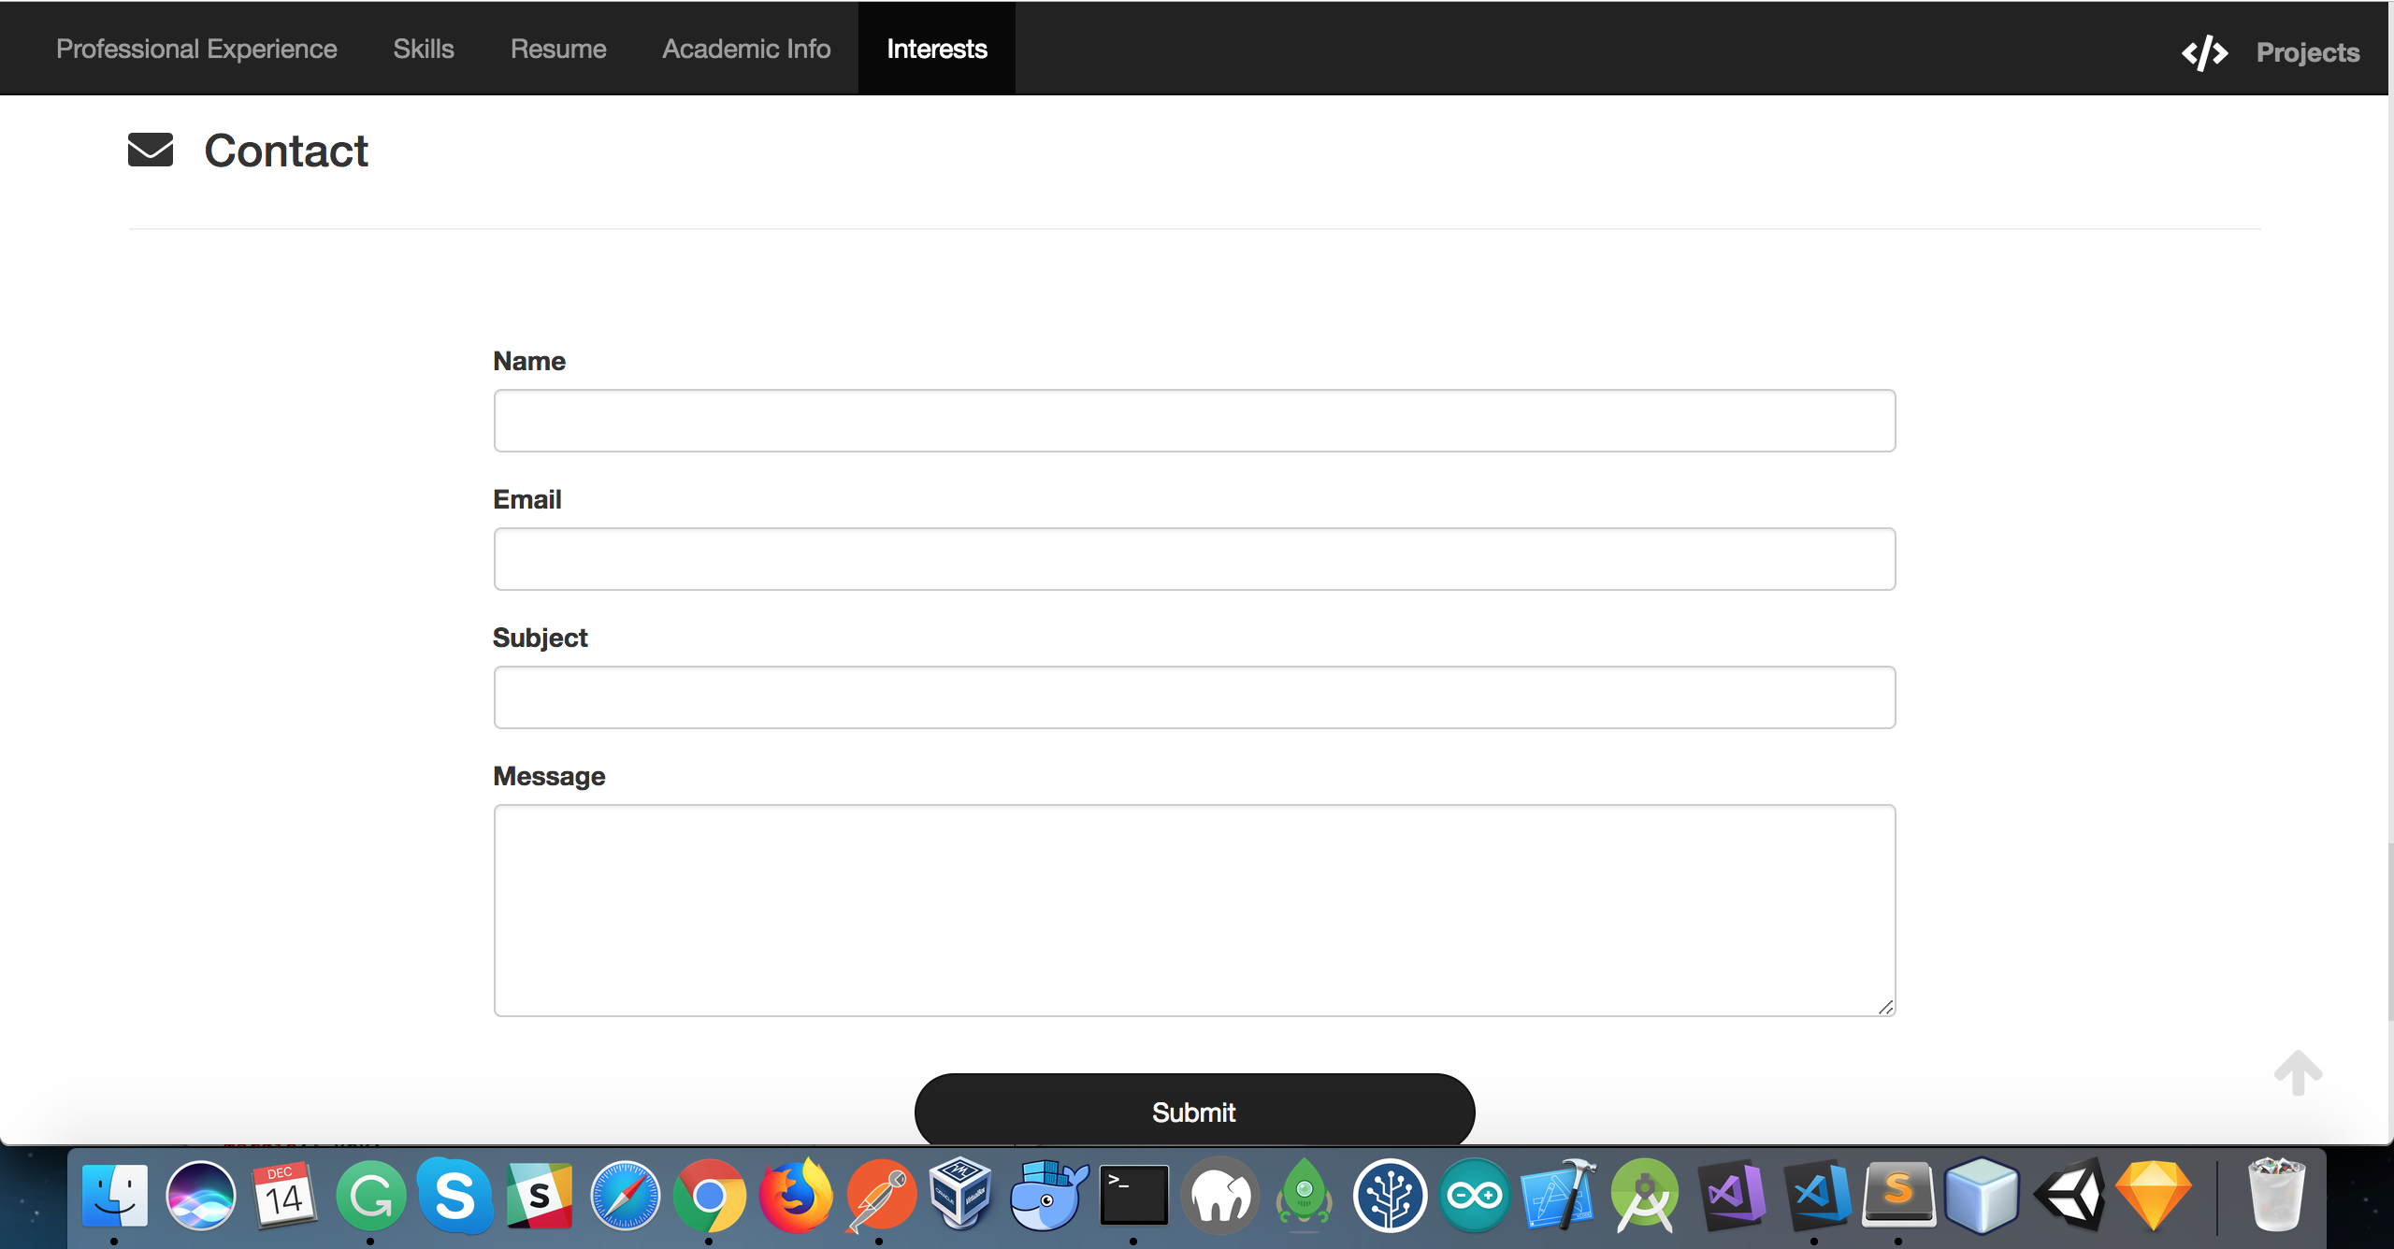
Task: Click the envelope icon beside Contact
Action: (x=151, y=150)
